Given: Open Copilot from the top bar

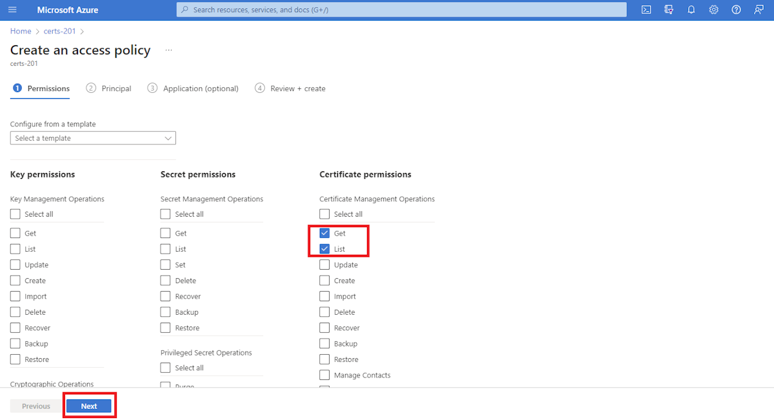Looking at the screenshot, I should coord(669,10).
